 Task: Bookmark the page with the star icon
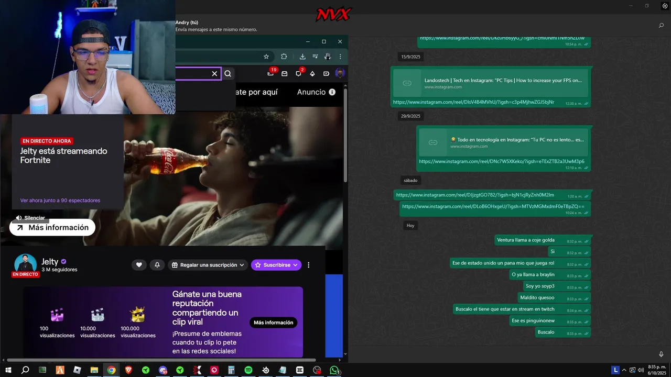pos(266,57)
